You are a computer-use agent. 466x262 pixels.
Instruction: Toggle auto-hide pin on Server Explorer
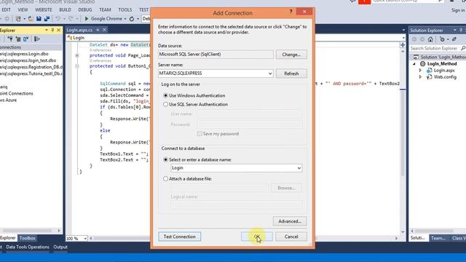(x=52, y=30)
